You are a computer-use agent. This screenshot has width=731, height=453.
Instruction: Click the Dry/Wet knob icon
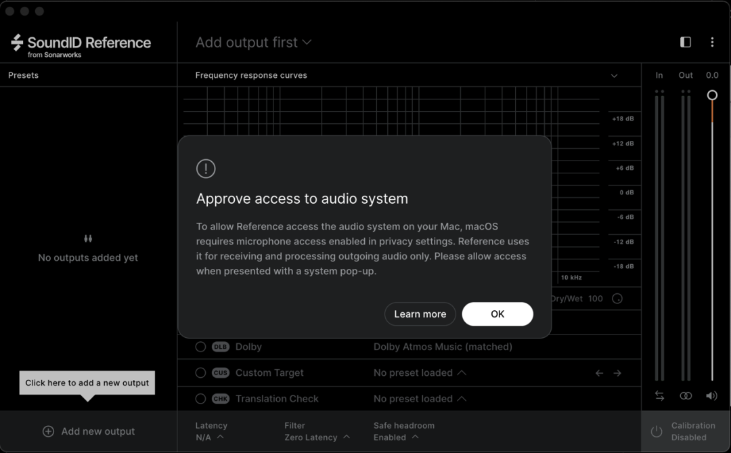[617, 299]
